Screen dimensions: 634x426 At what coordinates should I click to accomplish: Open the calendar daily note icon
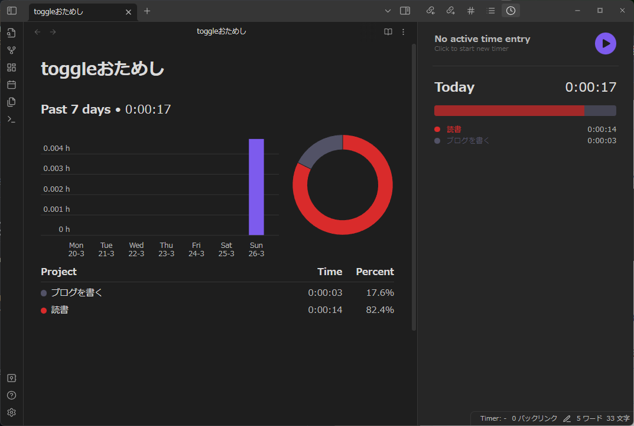[12, 85]
